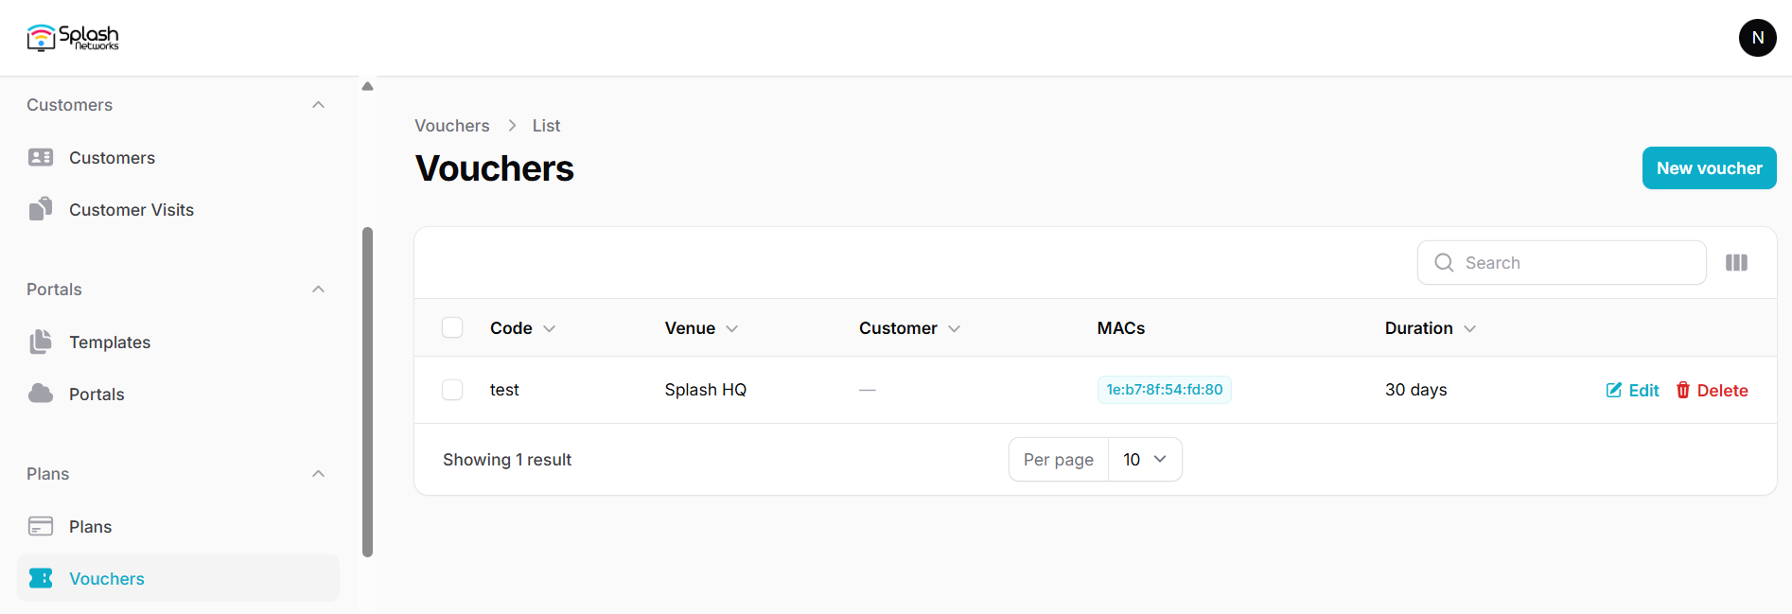Open the user avatar N menu

pyautogui.click(x=1757, y=38)
